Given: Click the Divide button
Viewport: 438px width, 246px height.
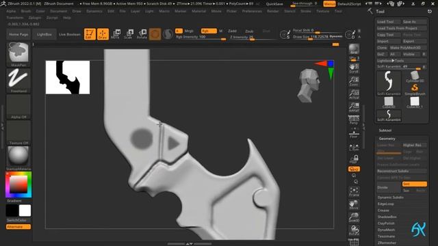Looking at the screenshot, I should (388, 187).
